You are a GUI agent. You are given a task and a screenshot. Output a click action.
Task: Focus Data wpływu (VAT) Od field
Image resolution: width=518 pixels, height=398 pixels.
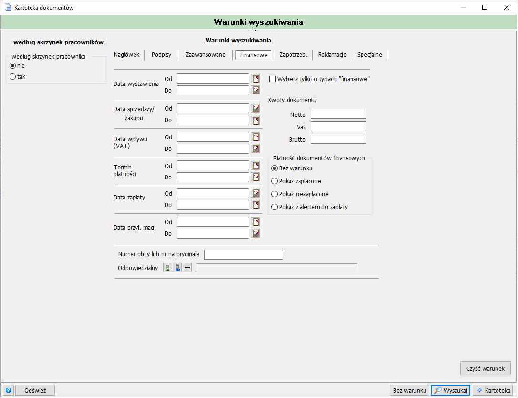213,137
